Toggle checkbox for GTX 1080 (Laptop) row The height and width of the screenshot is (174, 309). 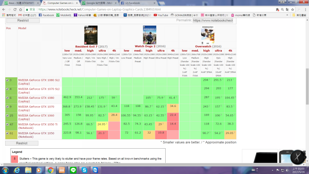(x=7, y=98)
